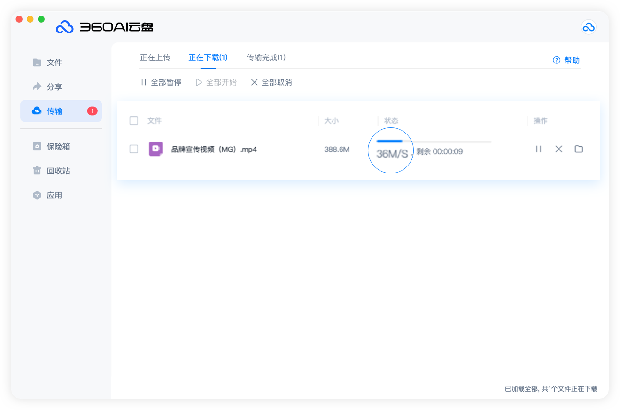
Task: Click the 操作 column header
Action: (541, 121)
